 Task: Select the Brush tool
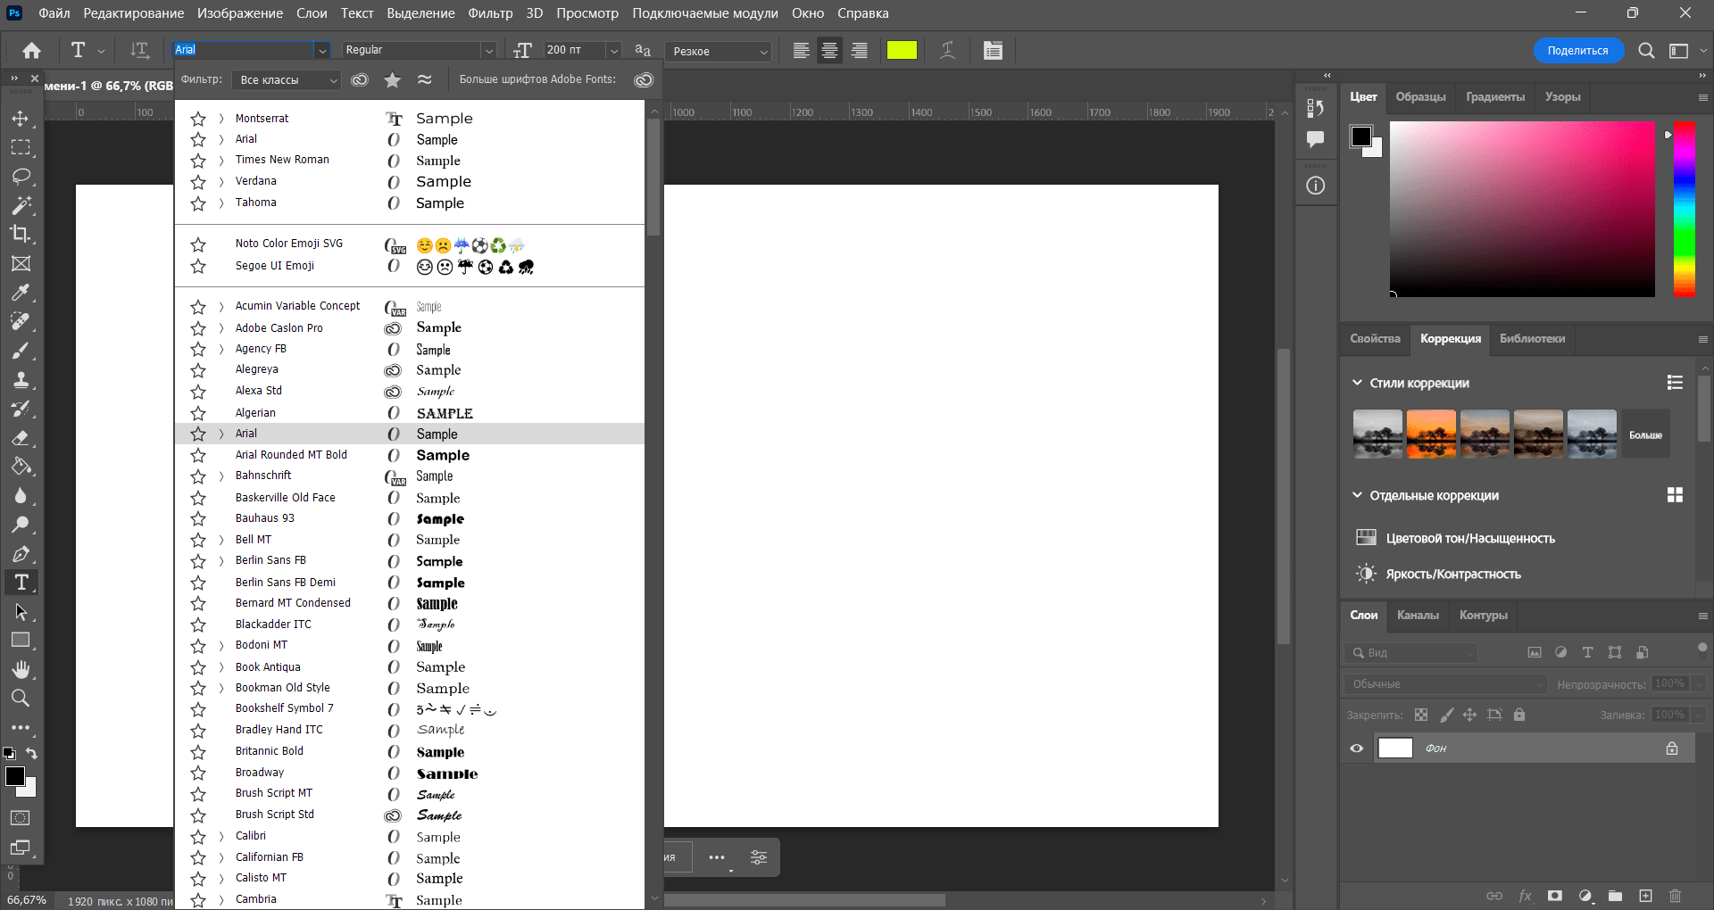point(21,351)
